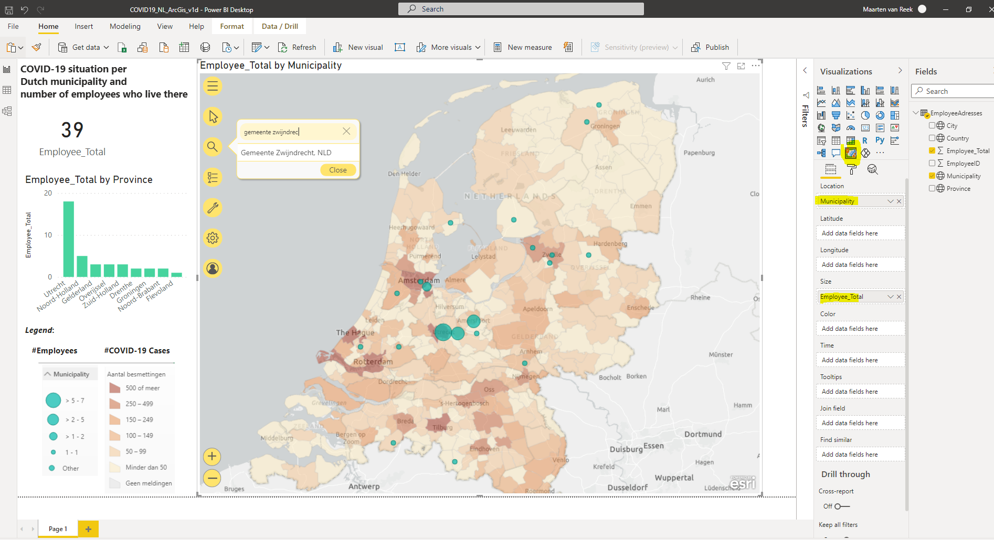Image resolution: width=994 pixels, height=540 pixels.
Task: Open the map settings gear
Action: point(213,237)
